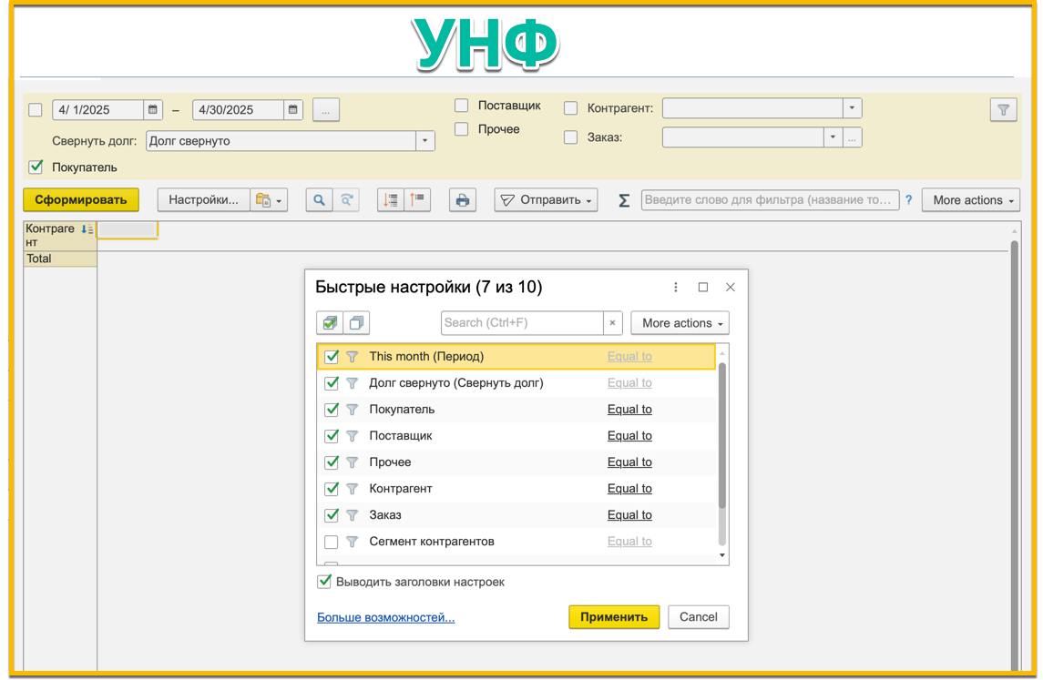Click funnel icon of Покупатель row

(352, 410)
